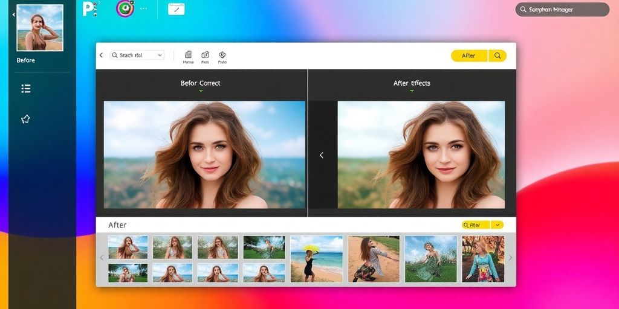The height and width of the screenshot is (309, 619).
Task: Open the yellow umbrella beach thumbnail
Action: pos(317,259)
